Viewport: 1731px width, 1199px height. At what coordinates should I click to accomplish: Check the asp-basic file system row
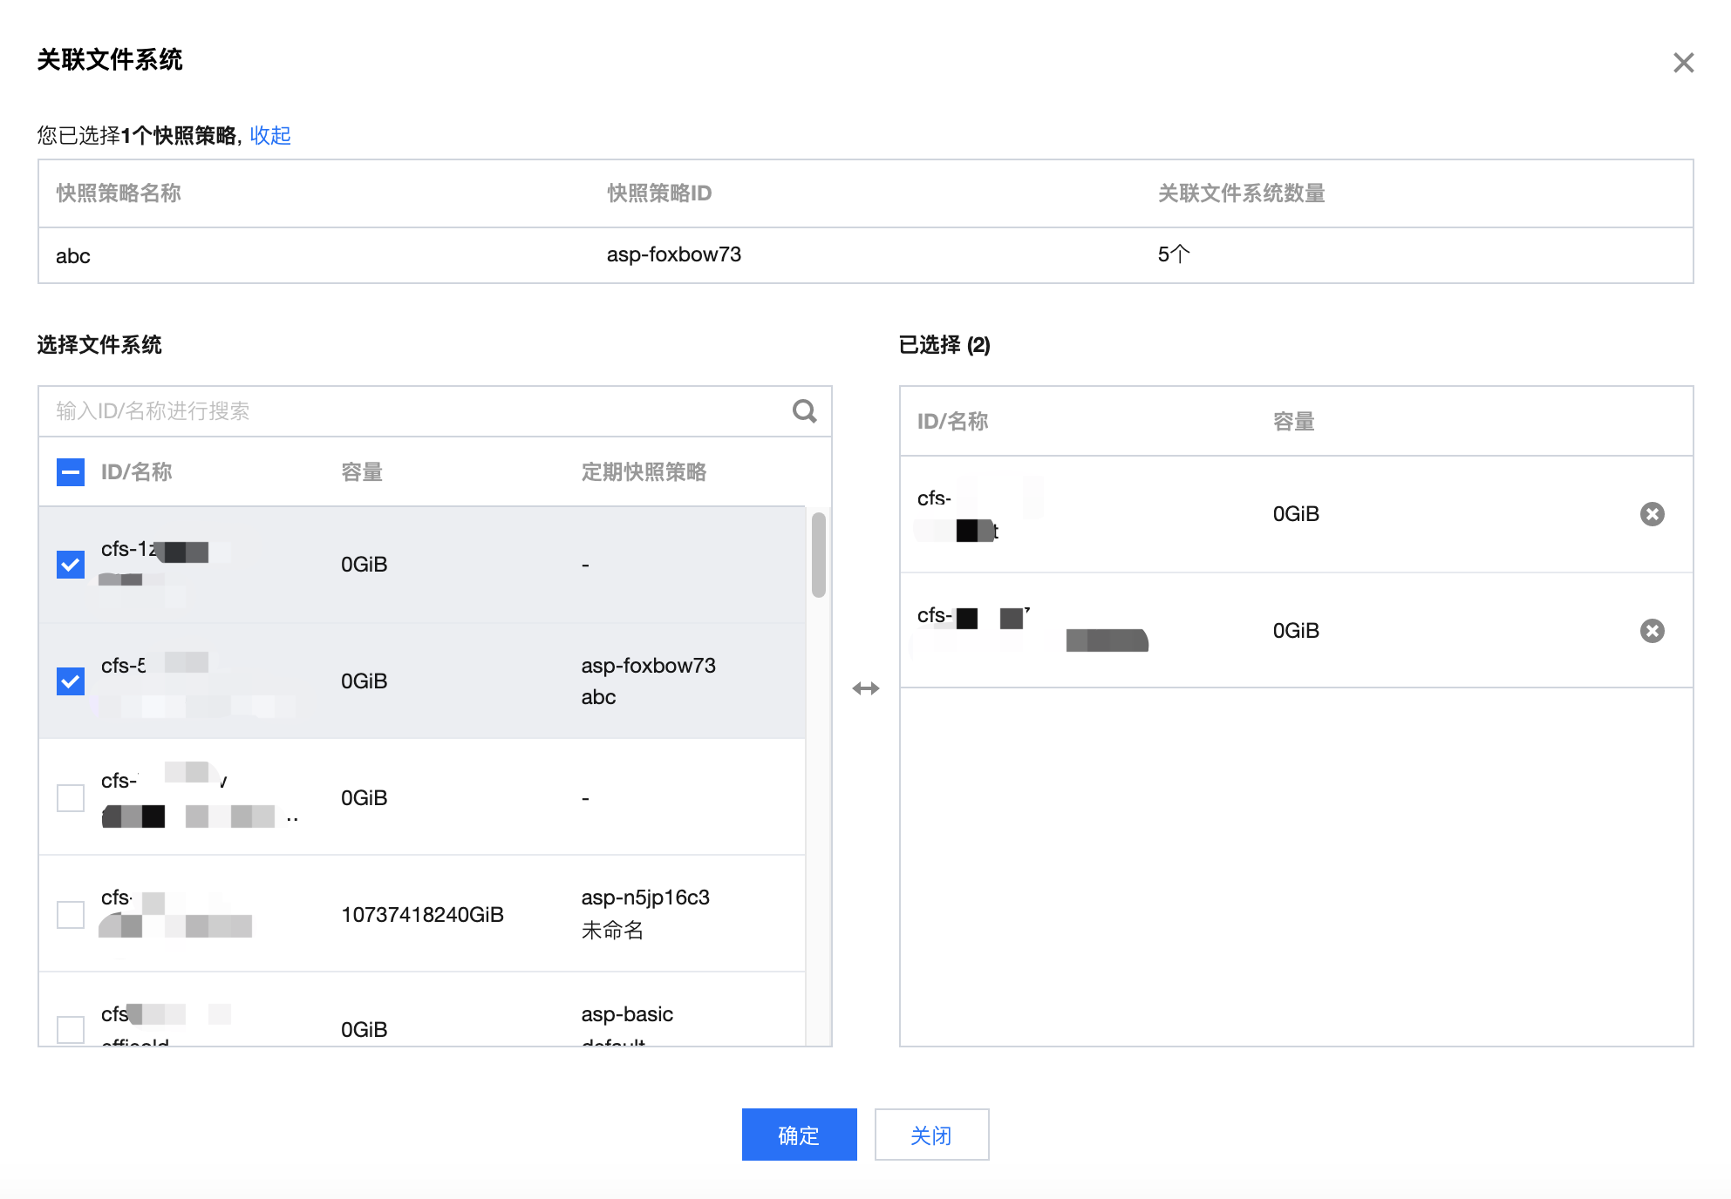tap(71, 1028)
